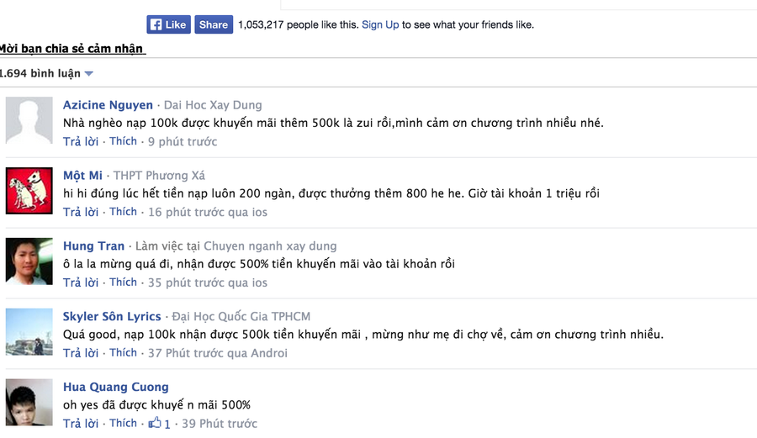Open Azicine Nguyen's profile name link
This screenshot has width=757, height=438.
pyautogui.click(x=108, y=105)
